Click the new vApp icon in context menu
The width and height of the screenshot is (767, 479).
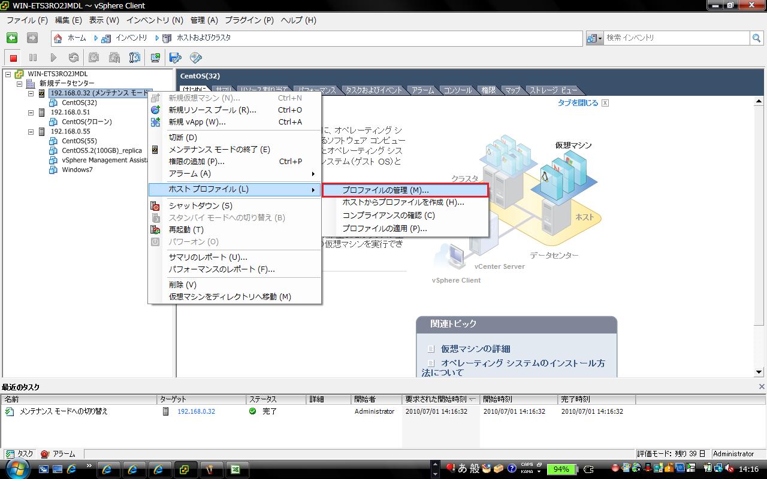pos(155,122)
